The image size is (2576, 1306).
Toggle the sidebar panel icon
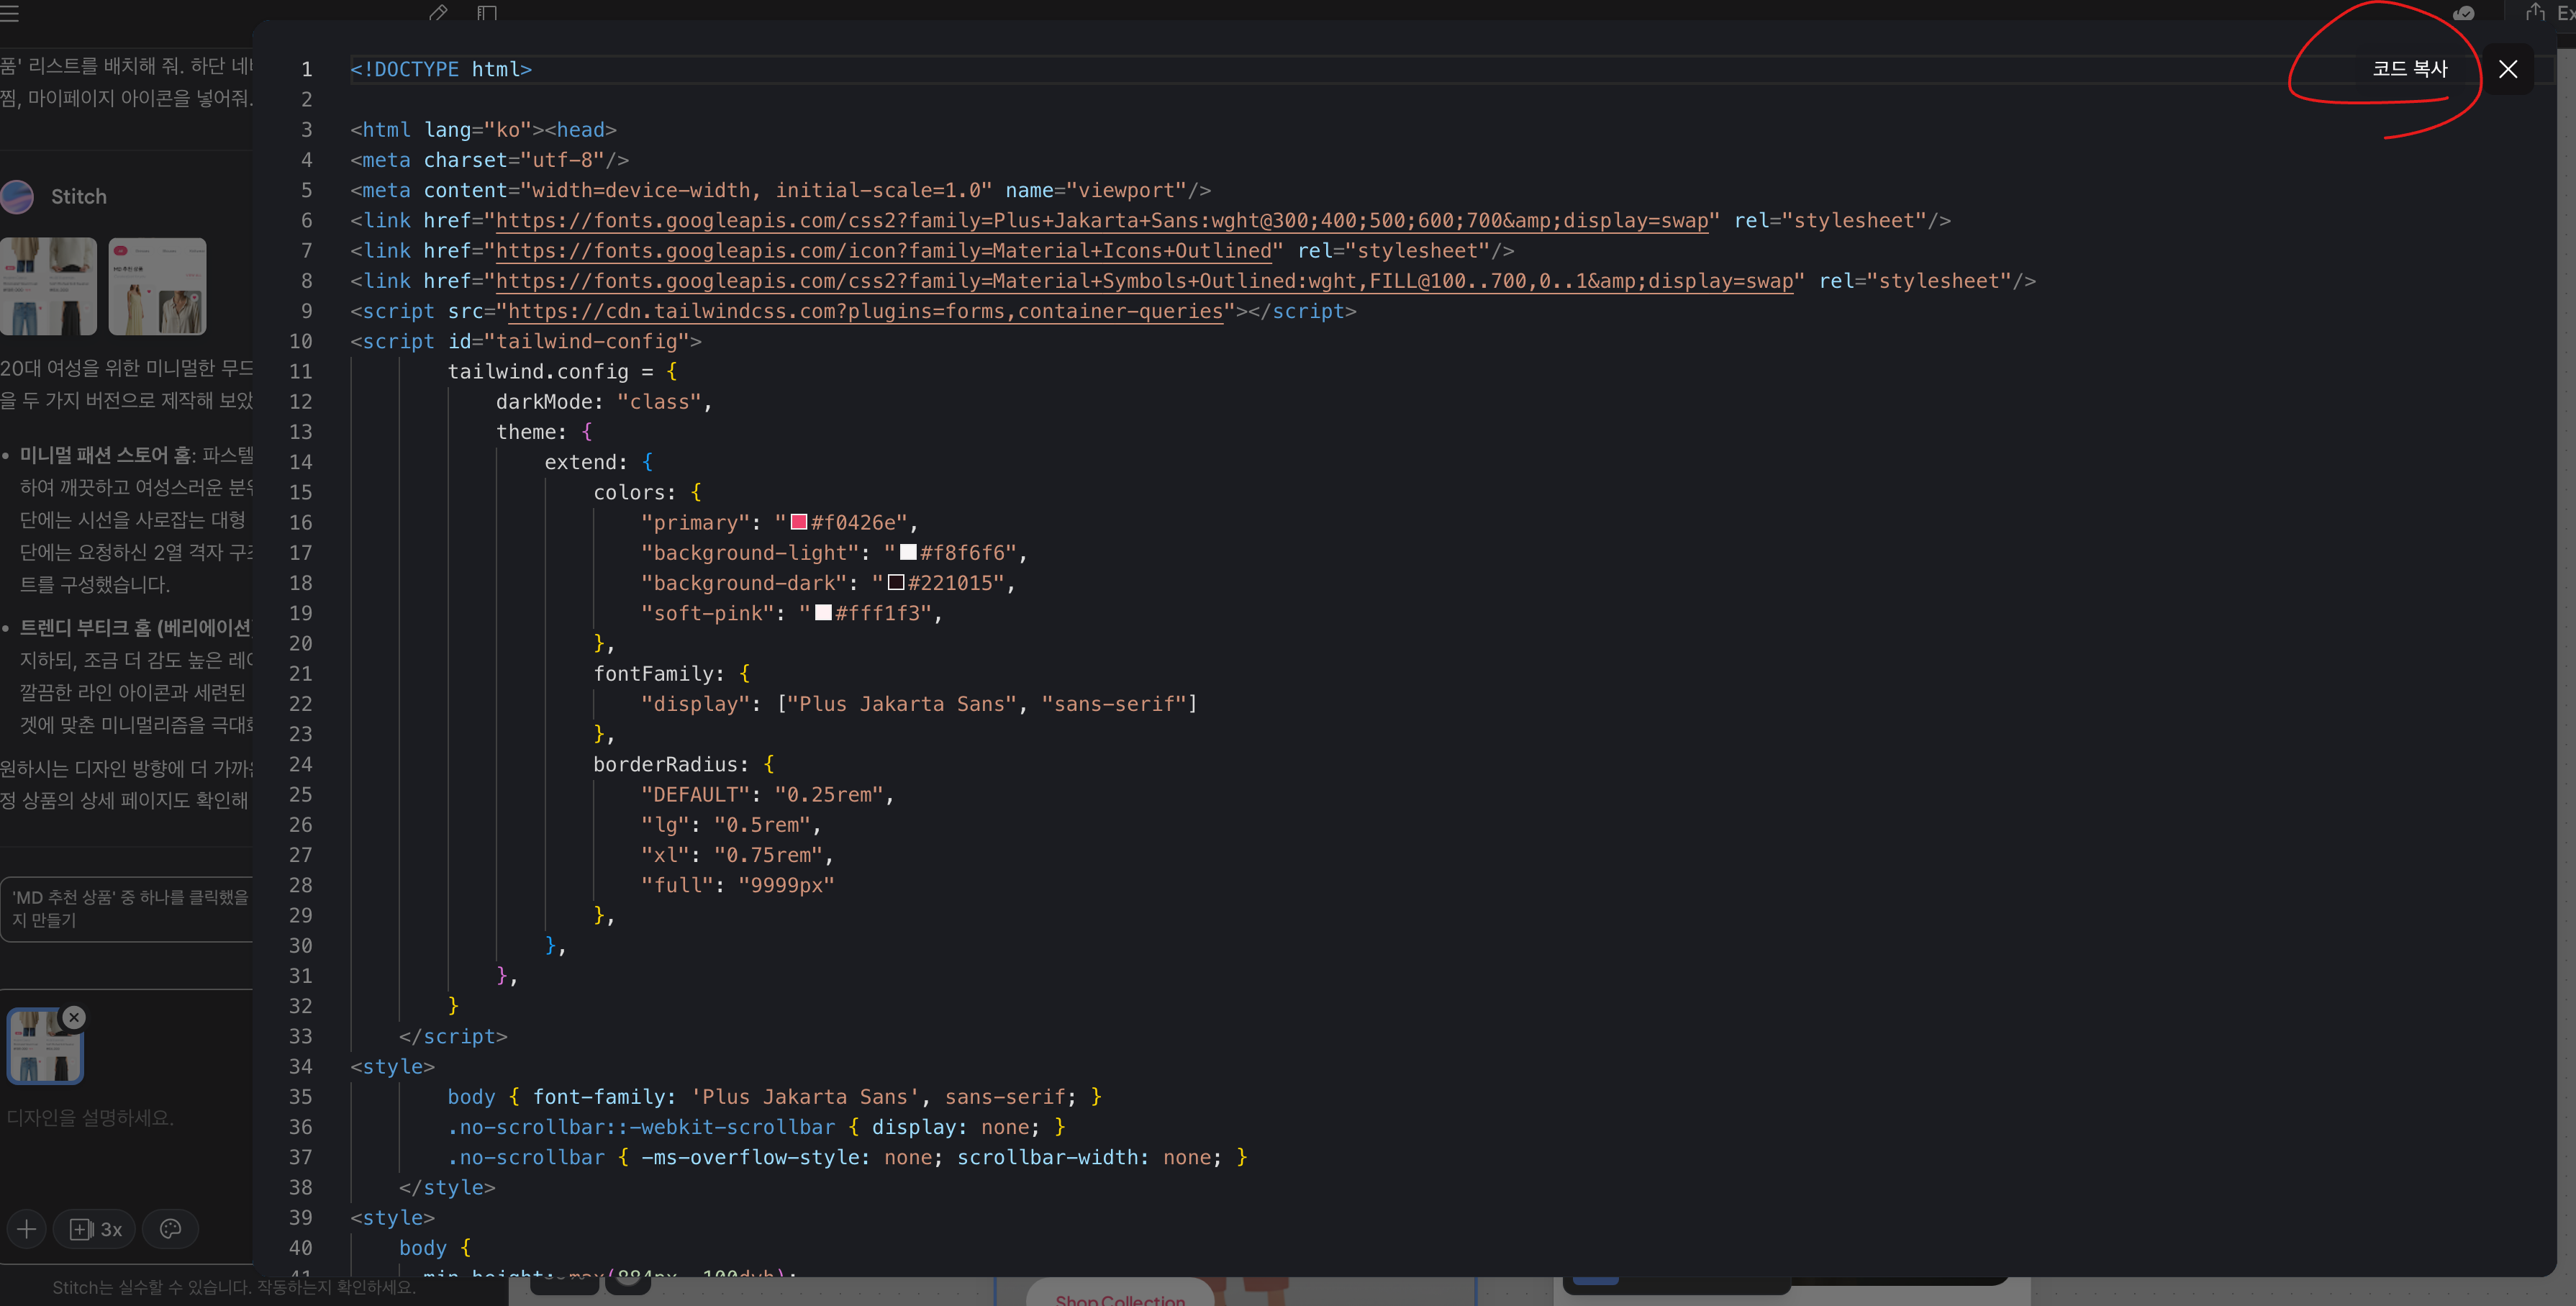[x=487, y=13]
